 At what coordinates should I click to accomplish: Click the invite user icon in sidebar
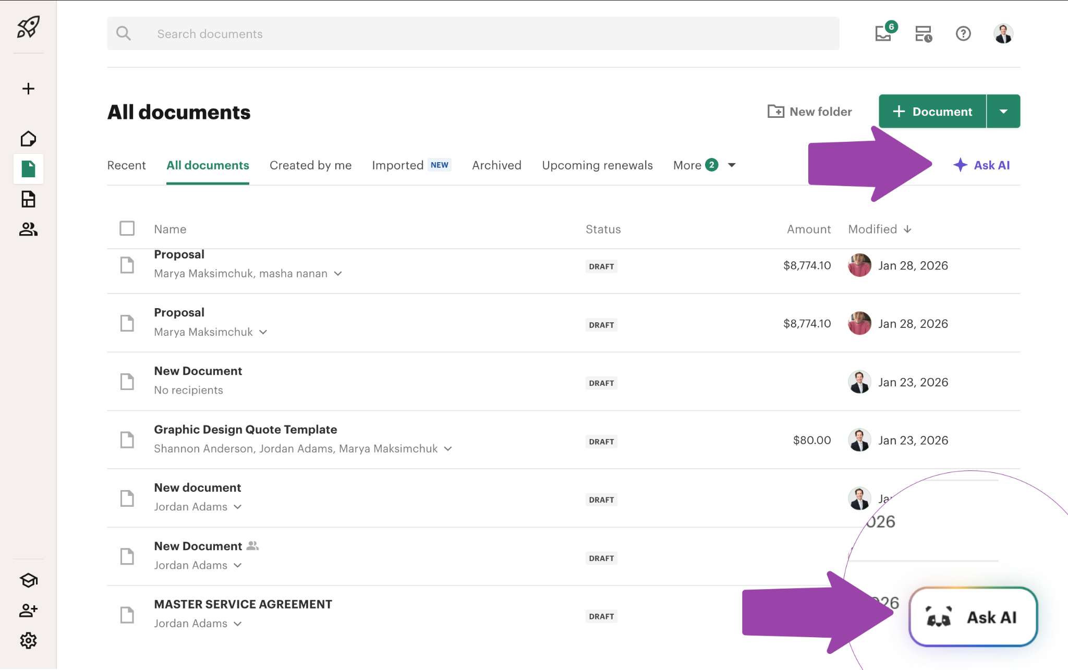28,611
